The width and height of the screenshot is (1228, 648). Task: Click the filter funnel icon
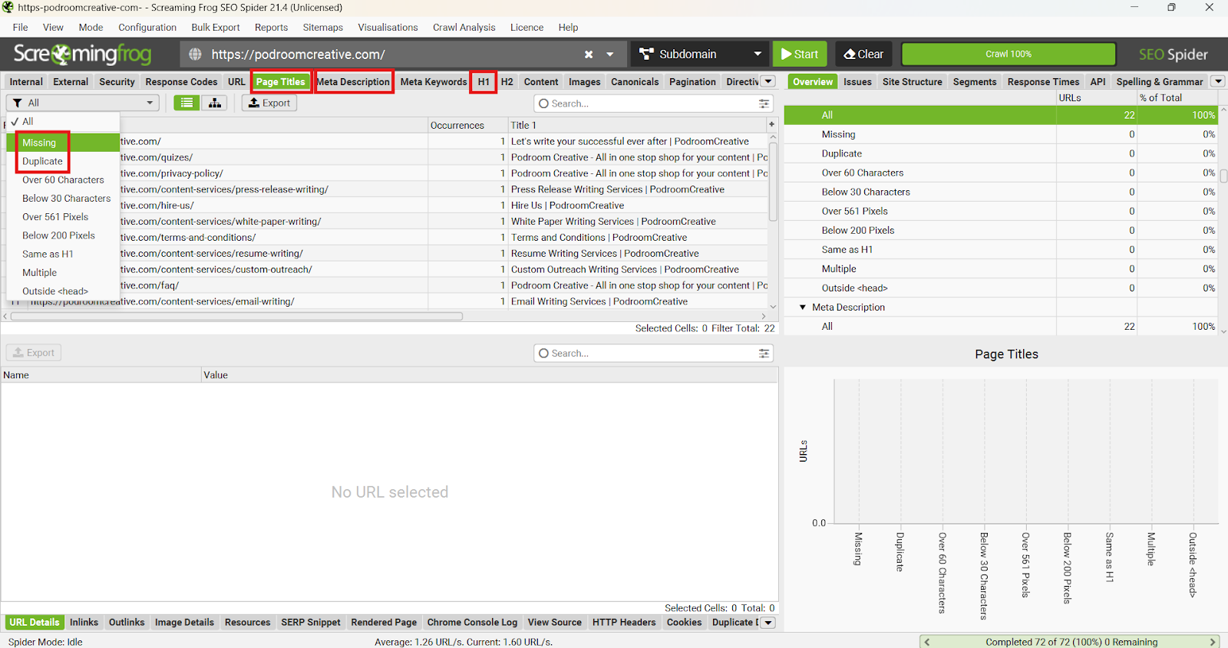[x=17, y=103]
